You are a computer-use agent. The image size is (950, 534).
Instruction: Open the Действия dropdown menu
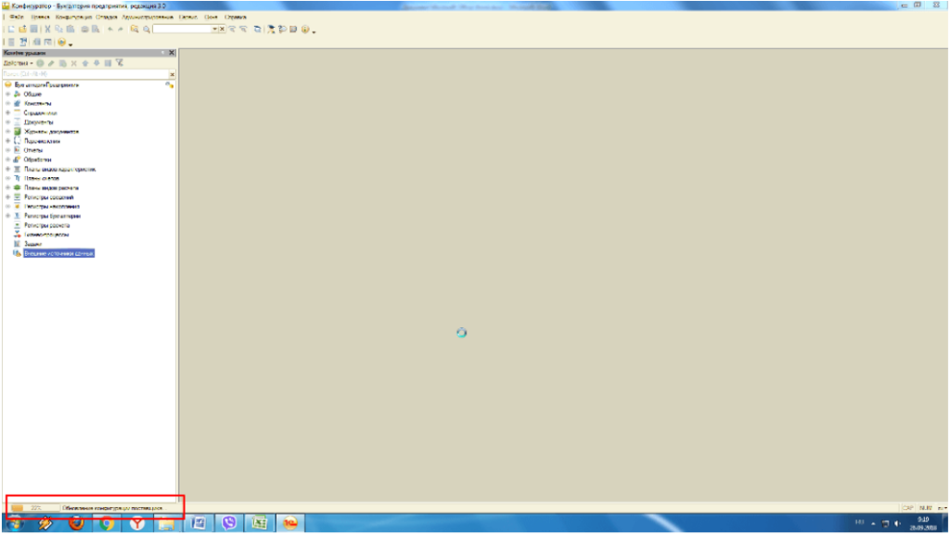tap(19, 63)
